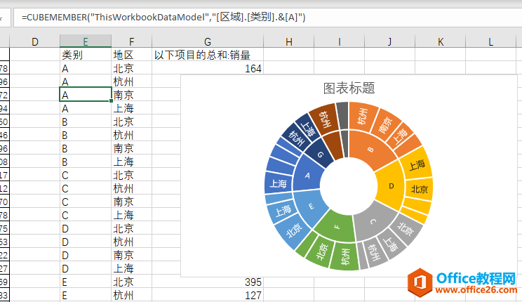
Task: Select column I header
Action: (340, 41)
